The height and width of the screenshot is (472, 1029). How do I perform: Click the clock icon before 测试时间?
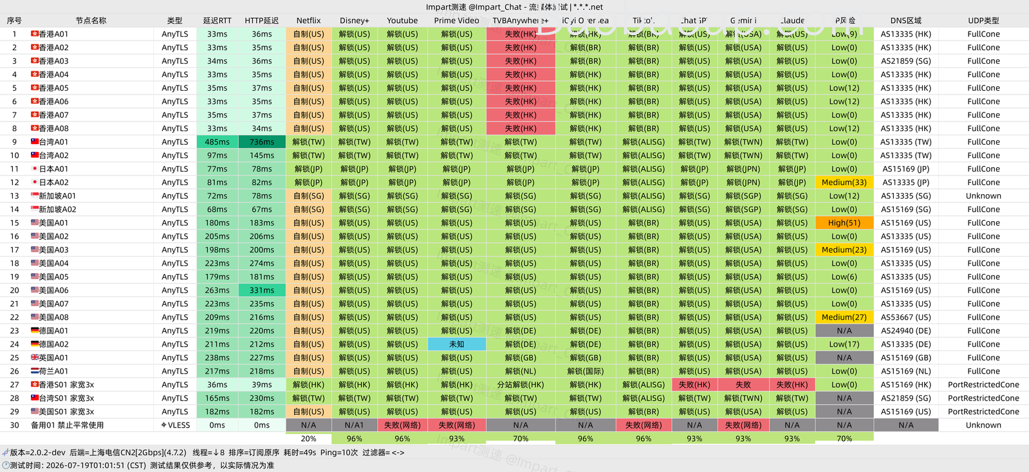pyautogui.click(x=5, y=466)
